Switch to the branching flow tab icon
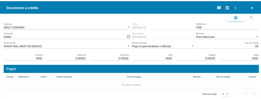Screen dimensions: 261x99 (x=251, y=18)
